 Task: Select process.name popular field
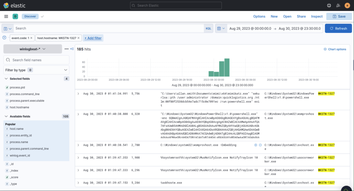19,142
